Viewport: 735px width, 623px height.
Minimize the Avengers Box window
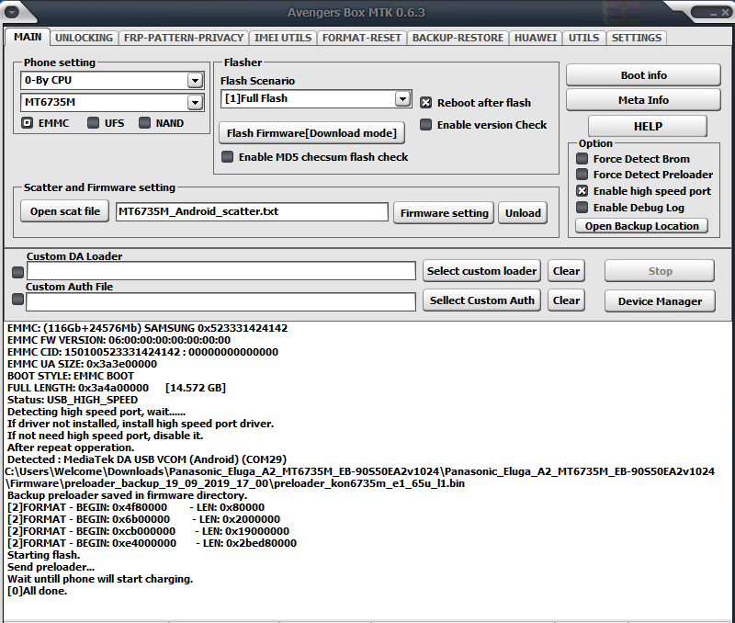click(713, 13)
